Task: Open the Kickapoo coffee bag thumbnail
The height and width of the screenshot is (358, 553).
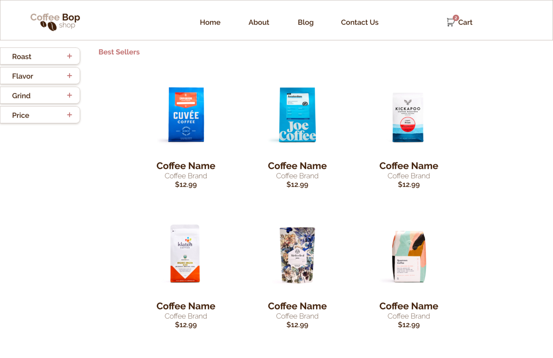Action: [x=408, y=117]
